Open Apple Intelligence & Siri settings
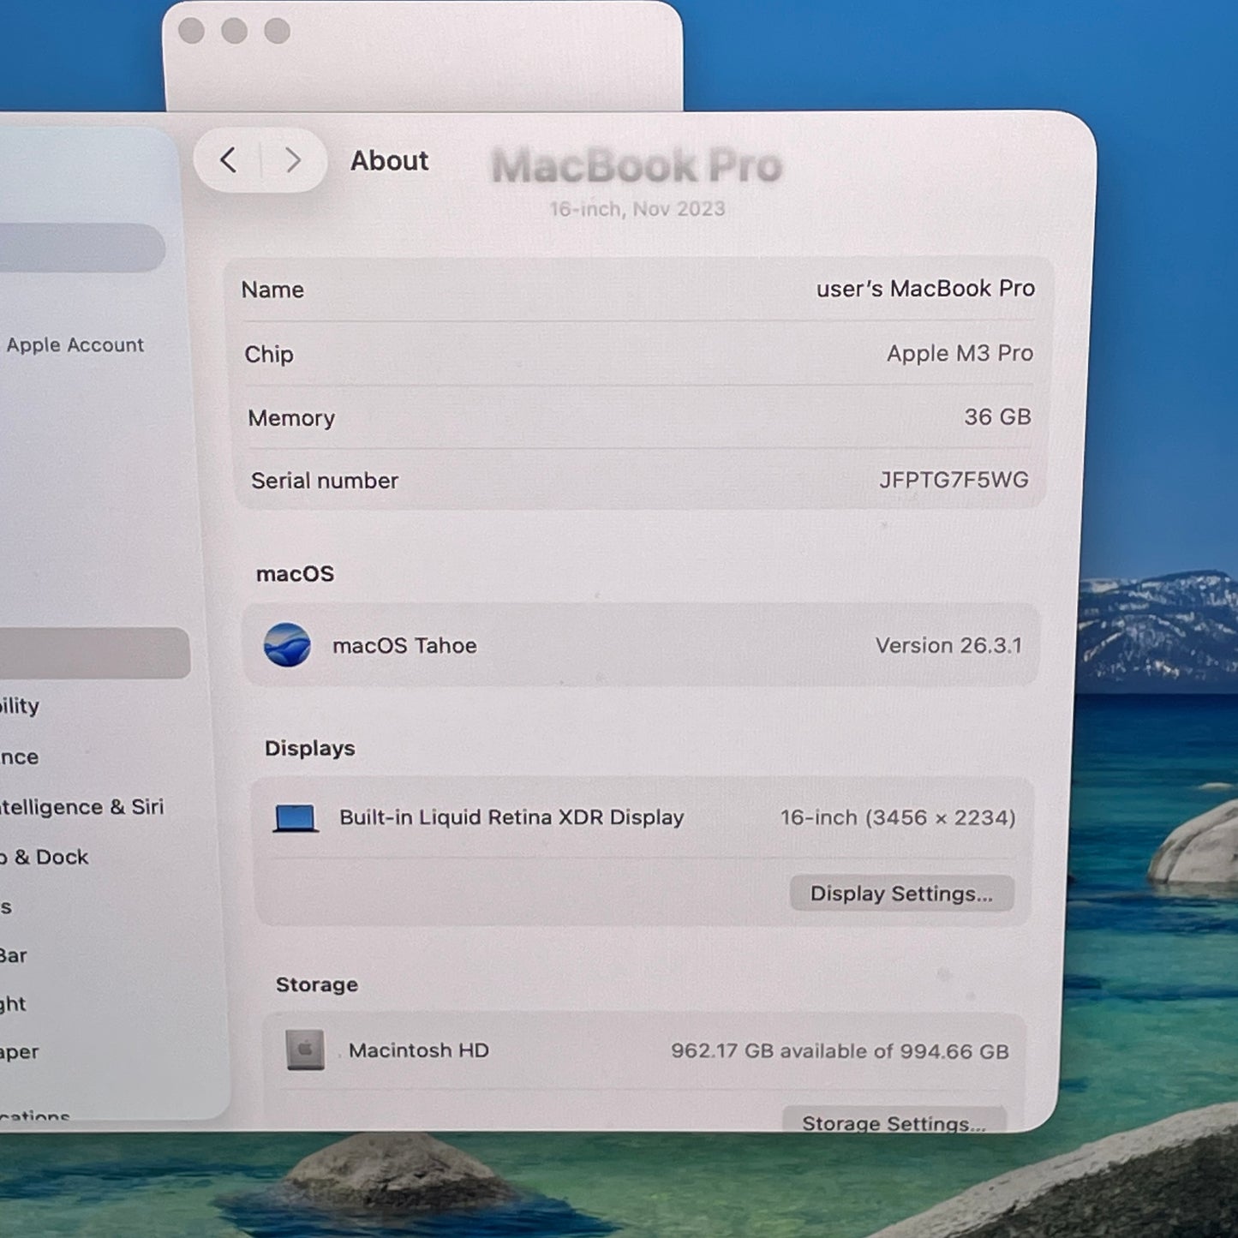This screenshot has height=1238, width=1238. click(x=81, y=807)
